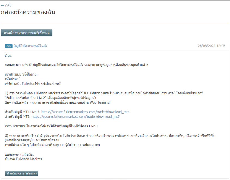Open message title บัญชีได้รับการอนุมัติแล้ว
Image resolution: width=230 pixels, height=180 pixels.
point(30,46)
